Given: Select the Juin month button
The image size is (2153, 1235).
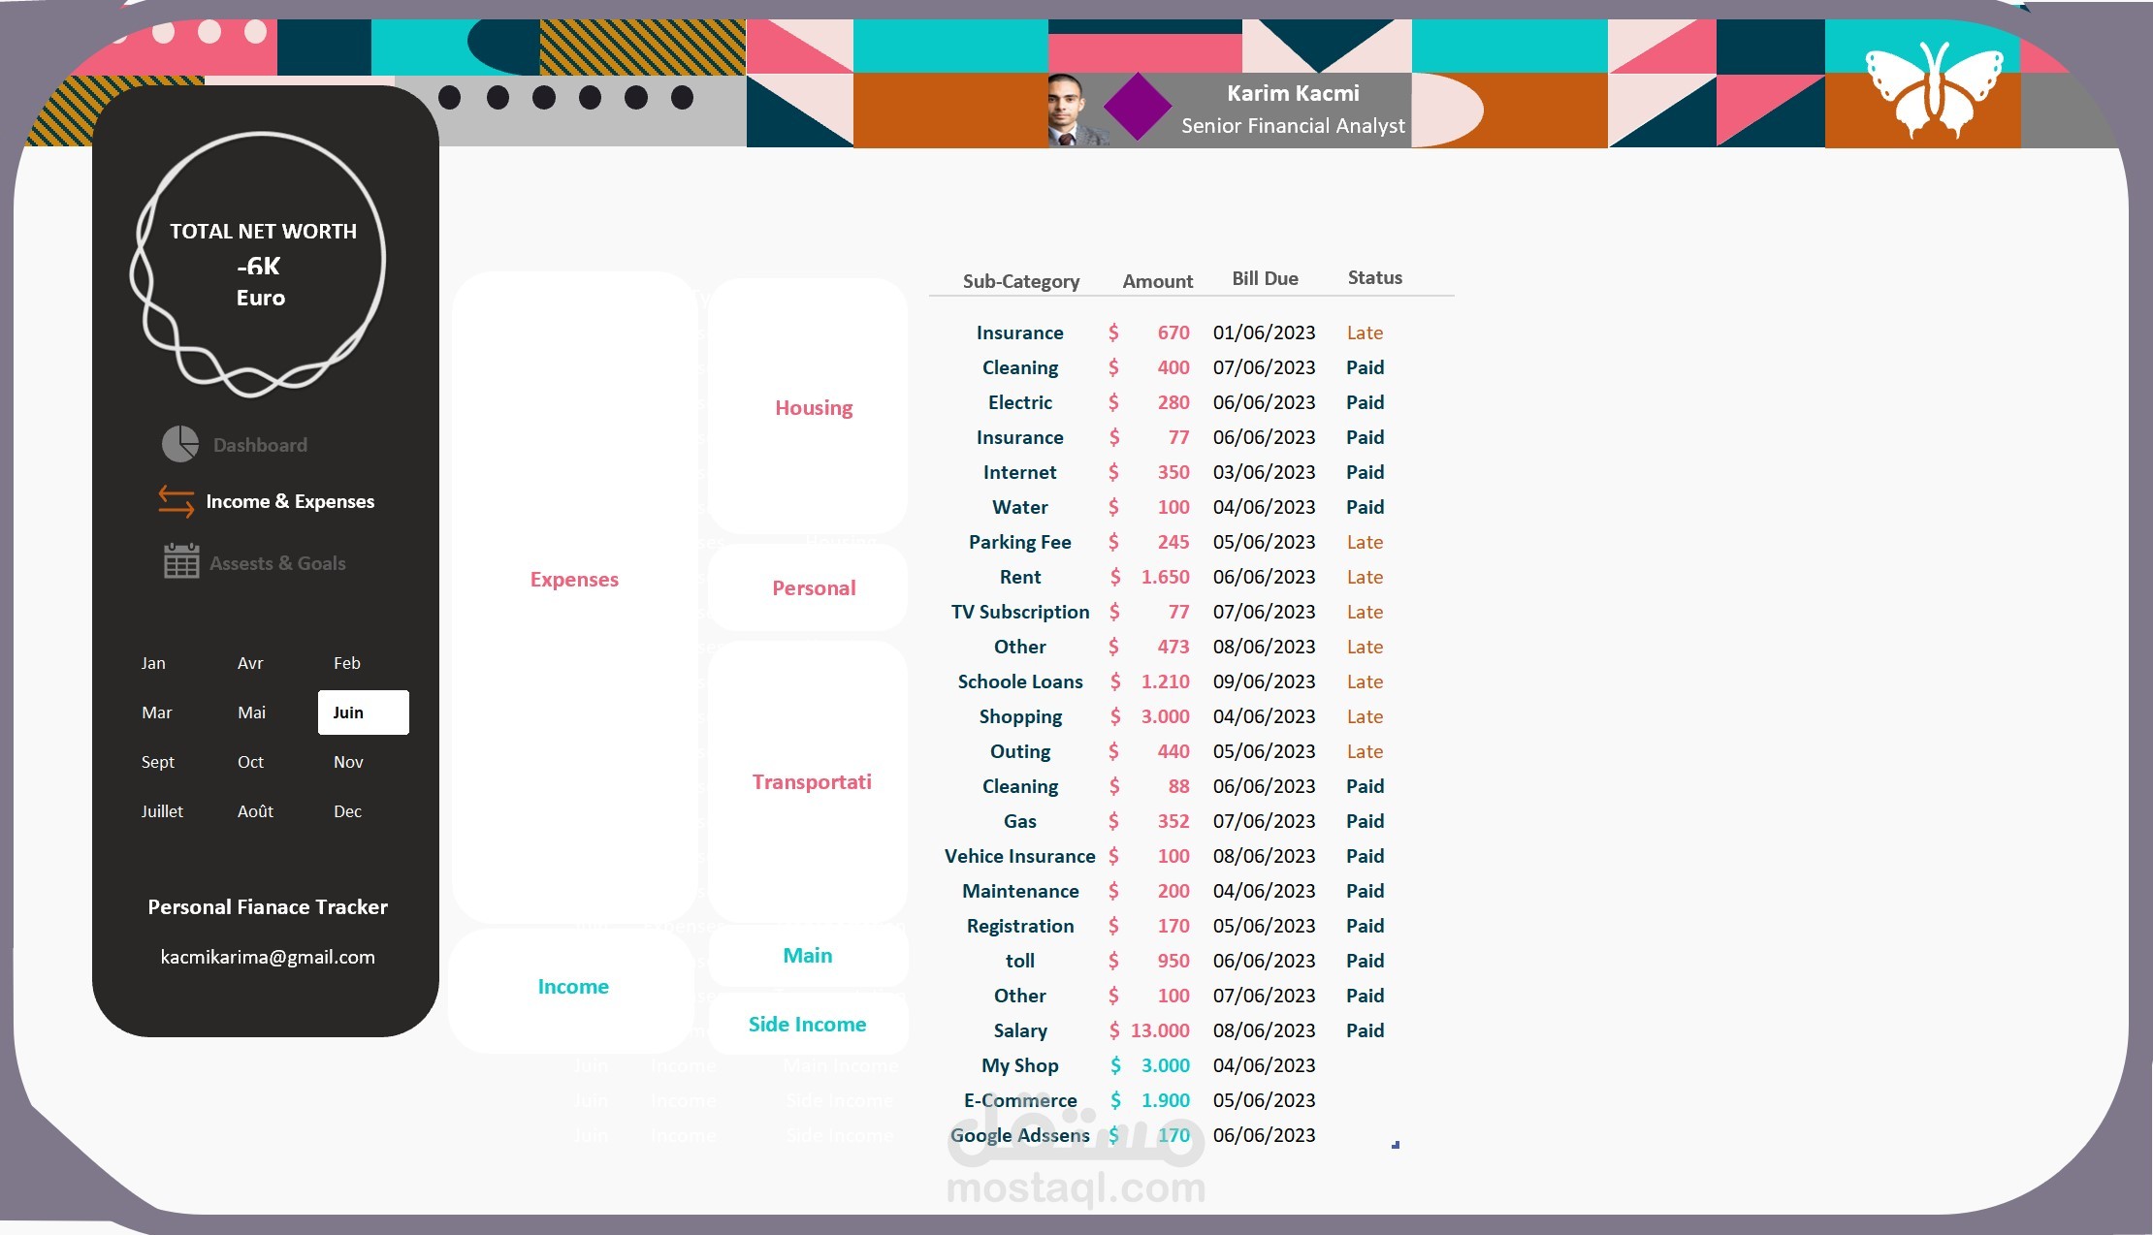Looking at the screenshot, I should pos(363,712).
